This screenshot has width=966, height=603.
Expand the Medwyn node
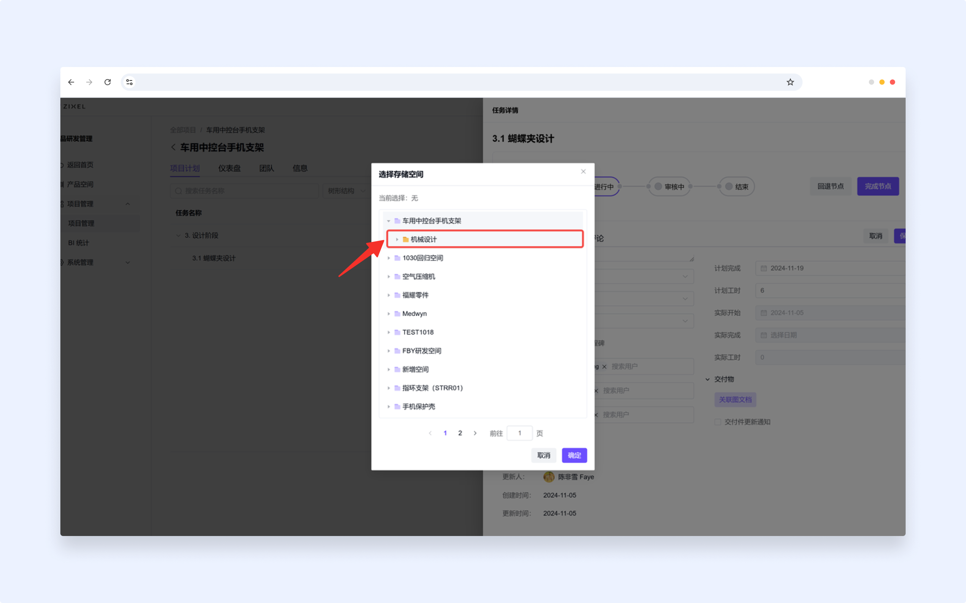coord(388,314)
